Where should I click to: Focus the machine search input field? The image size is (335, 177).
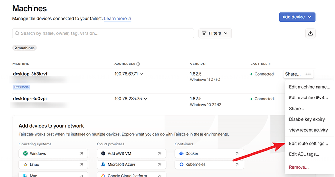click(x=103, y=33)
